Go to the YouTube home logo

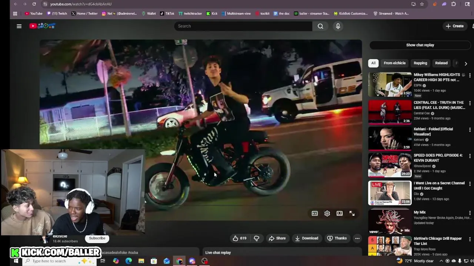tap(42, 26)
